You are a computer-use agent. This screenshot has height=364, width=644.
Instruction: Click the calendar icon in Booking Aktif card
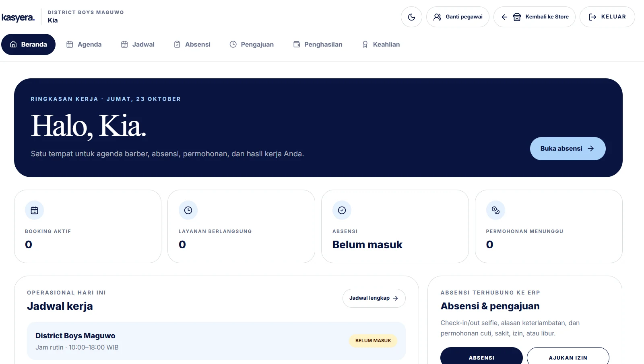coord(35,210)
